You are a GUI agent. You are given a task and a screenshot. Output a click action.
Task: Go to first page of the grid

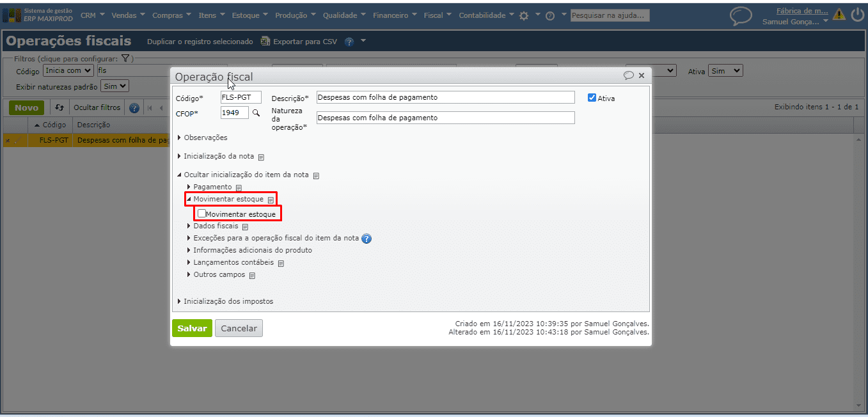150,107
